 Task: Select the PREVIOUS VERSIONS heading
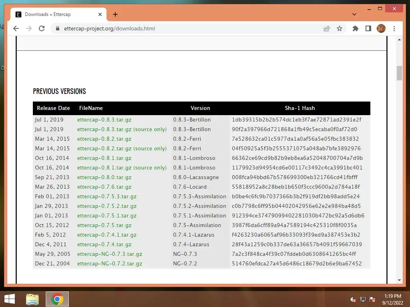59,92
